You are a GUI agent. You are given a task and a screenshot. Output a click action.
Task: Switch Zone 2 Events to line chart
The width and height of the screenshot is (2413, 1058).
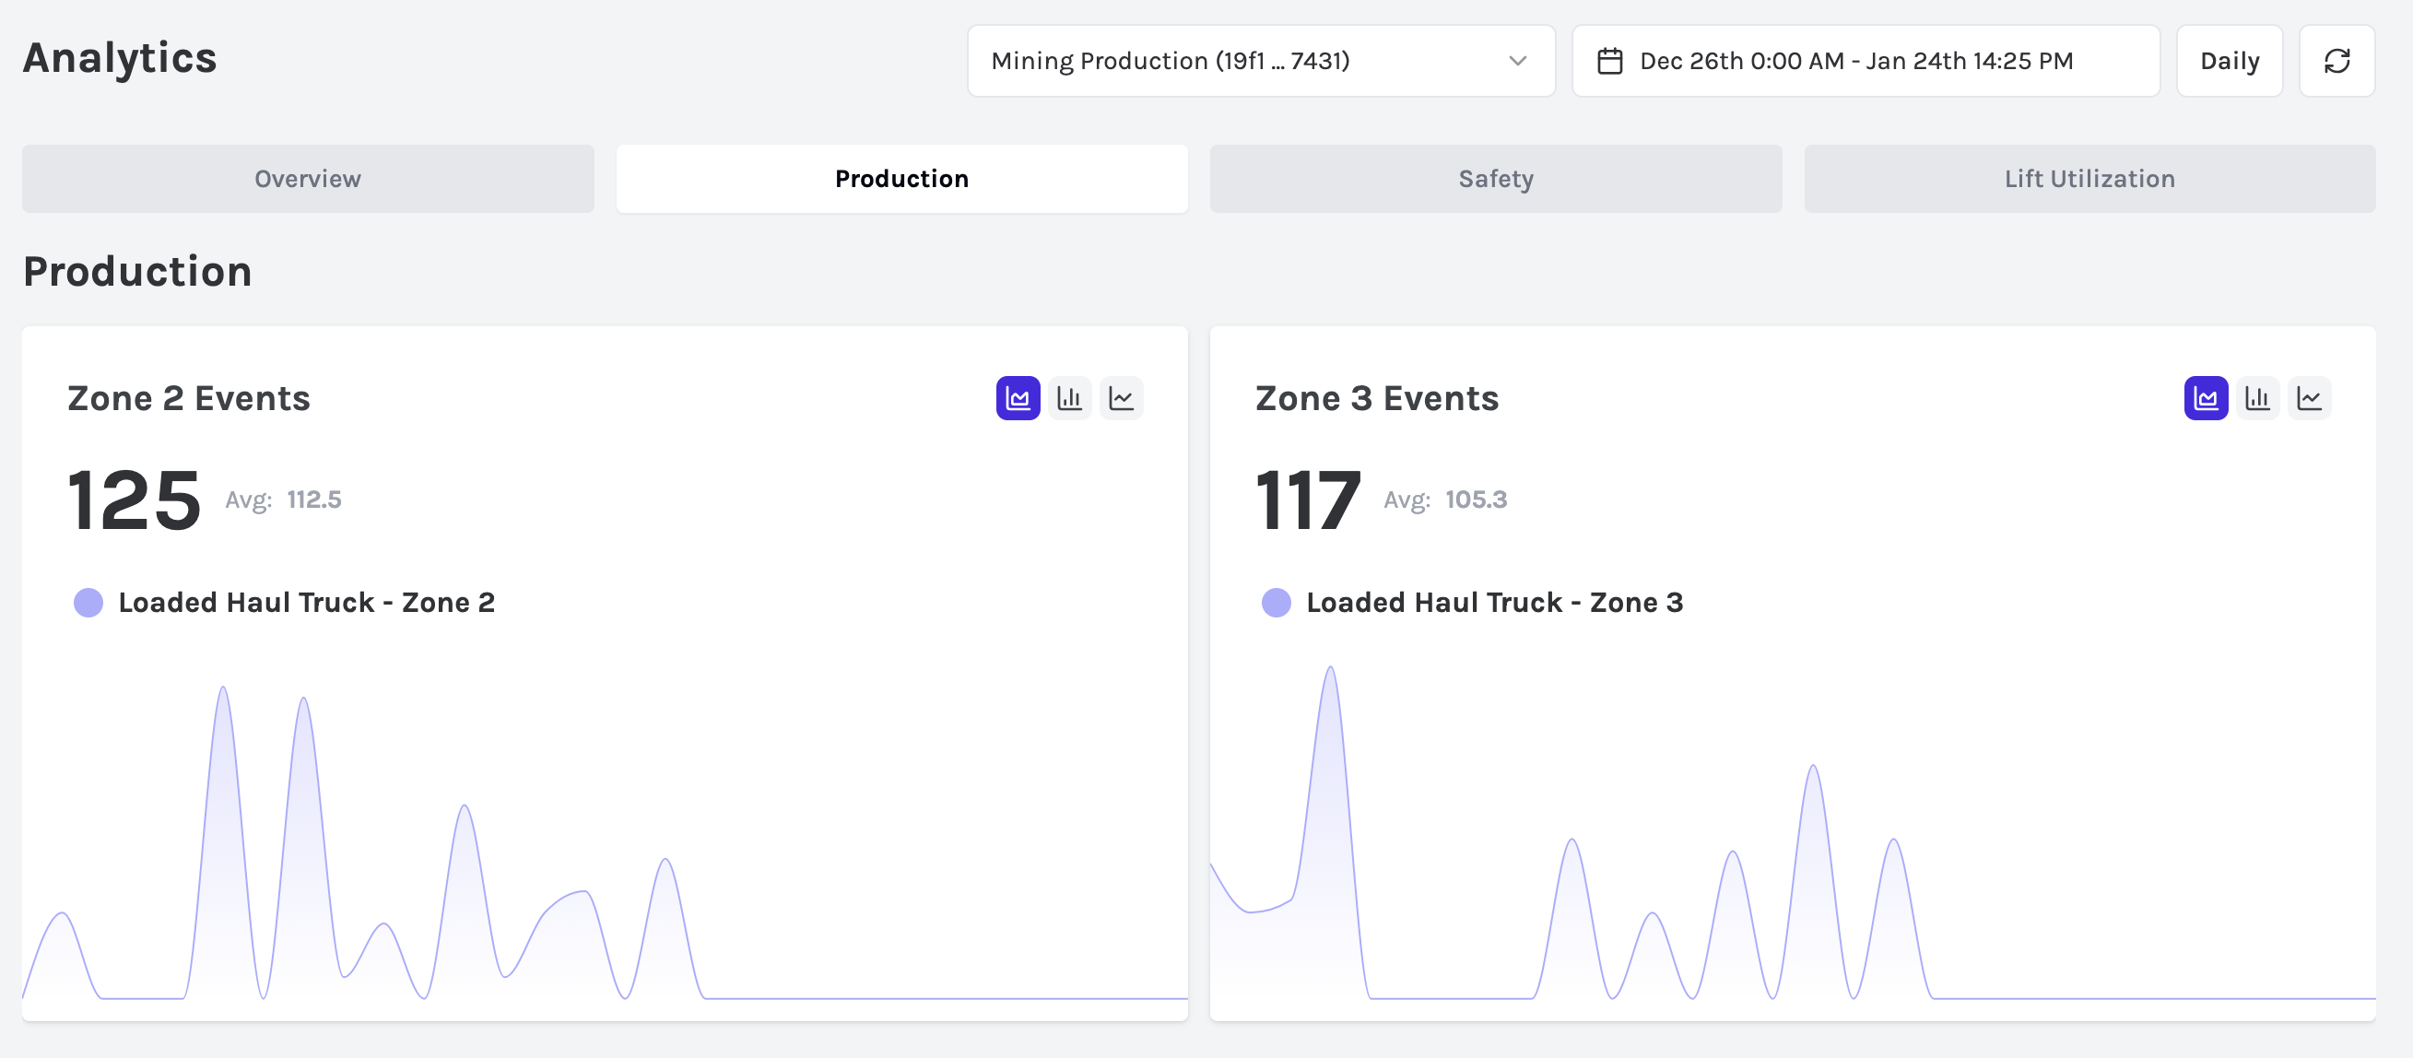point(1121,399)
